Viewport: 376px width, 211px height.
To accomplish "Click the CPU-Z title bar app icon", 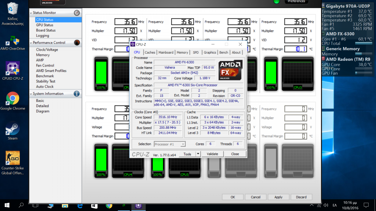I will 133,44.
